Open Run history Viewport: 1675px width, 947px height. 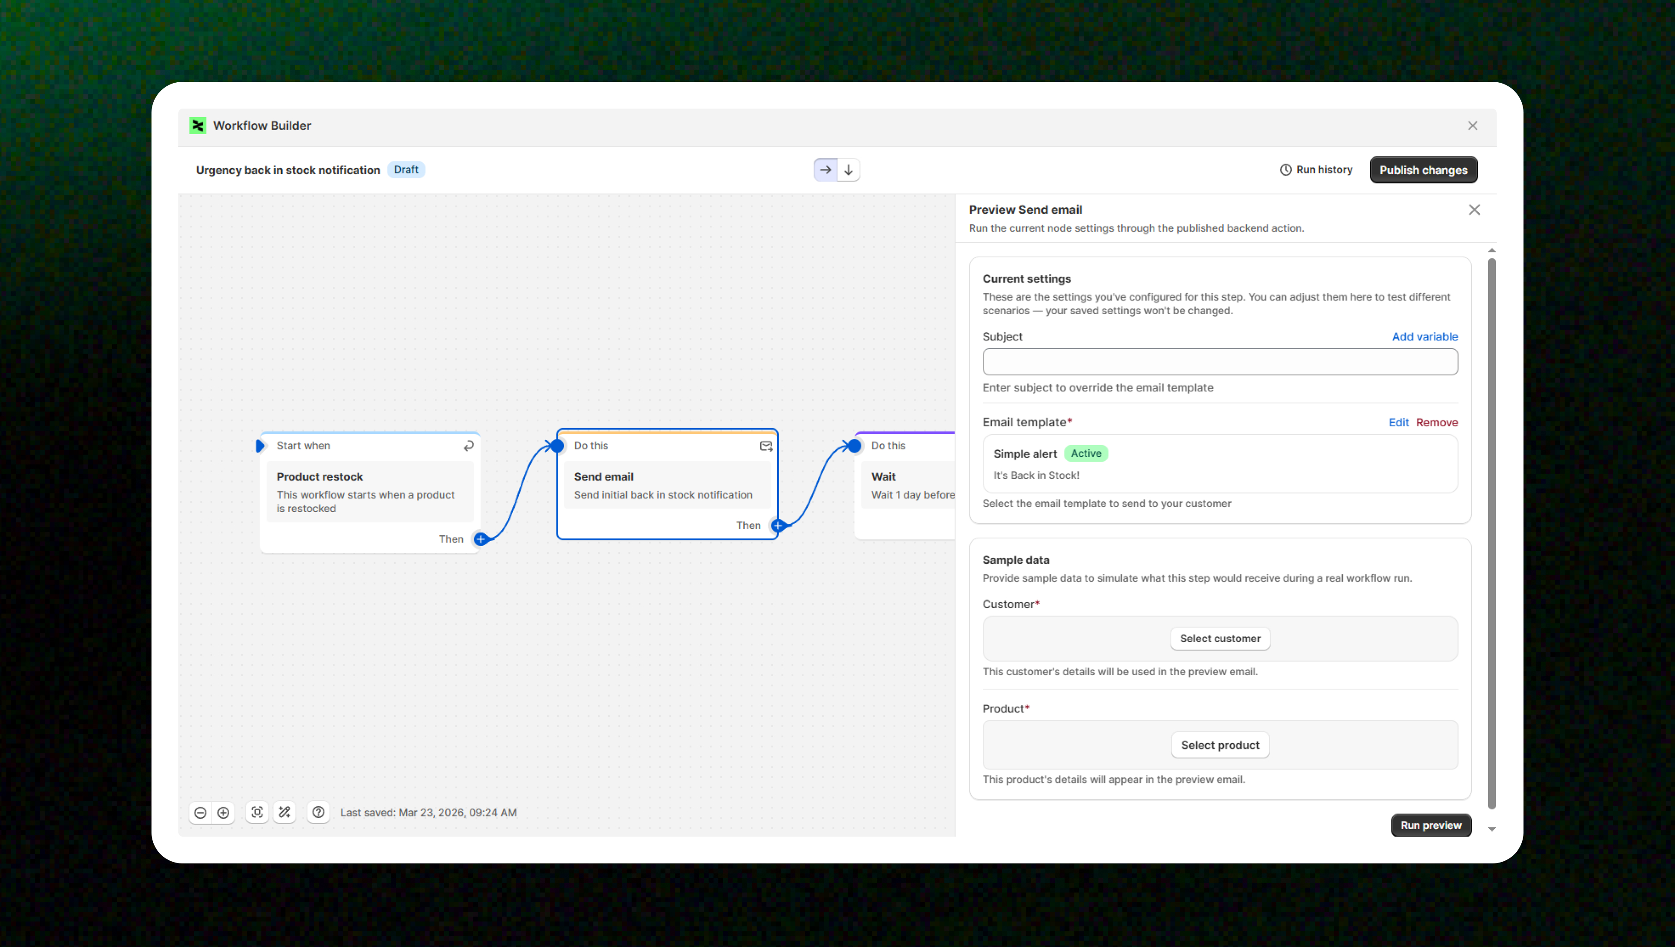coord(1316,170)
